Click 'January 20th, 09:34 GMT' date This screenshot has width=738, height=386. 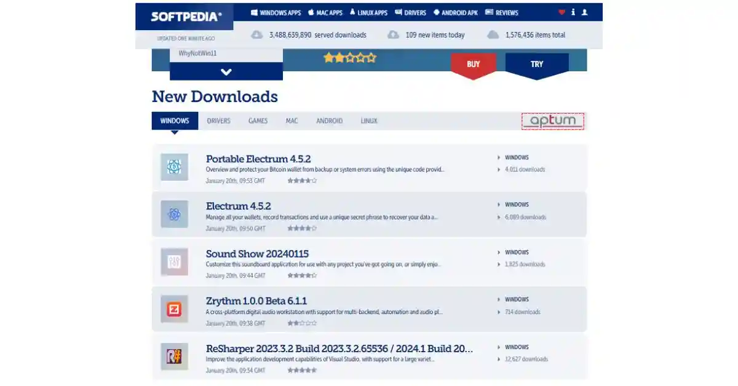coord(236,370)
